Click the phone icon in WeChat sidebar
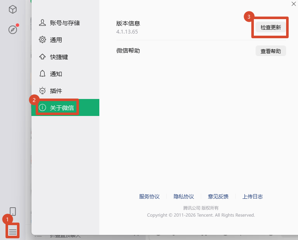 (x=13, y=212)
